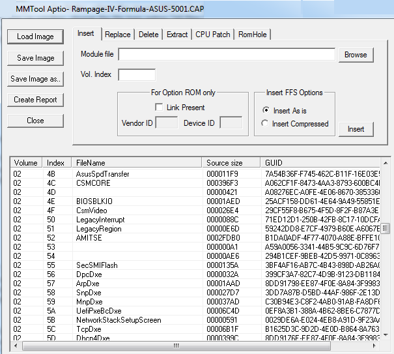Click the GUID starting with B1DA0ADF
Screen dimensions: 394x354
tap(322, 238)
